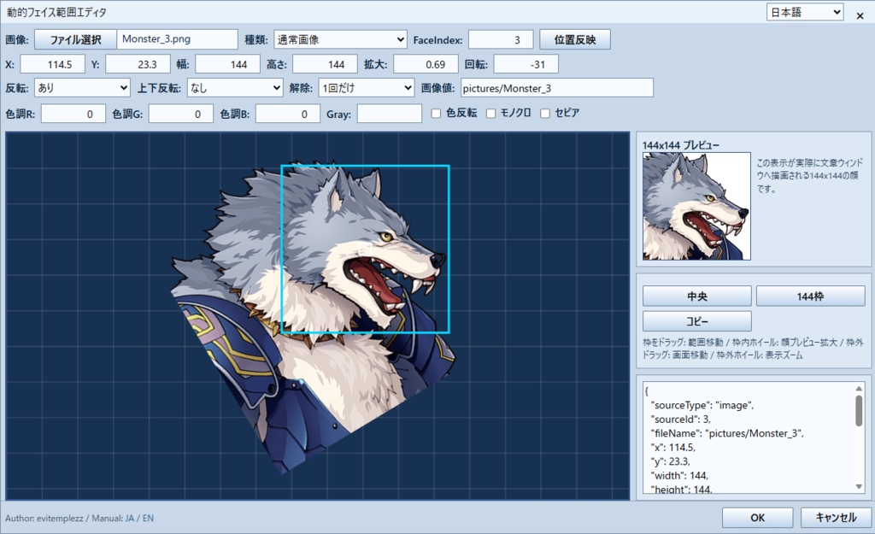Open the JA manual link
This screenshot has height=534, width=875.
130,519
